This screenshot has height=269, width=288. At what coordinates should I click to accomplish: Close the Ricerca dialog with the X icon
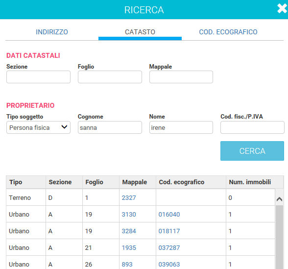(282, 8)
